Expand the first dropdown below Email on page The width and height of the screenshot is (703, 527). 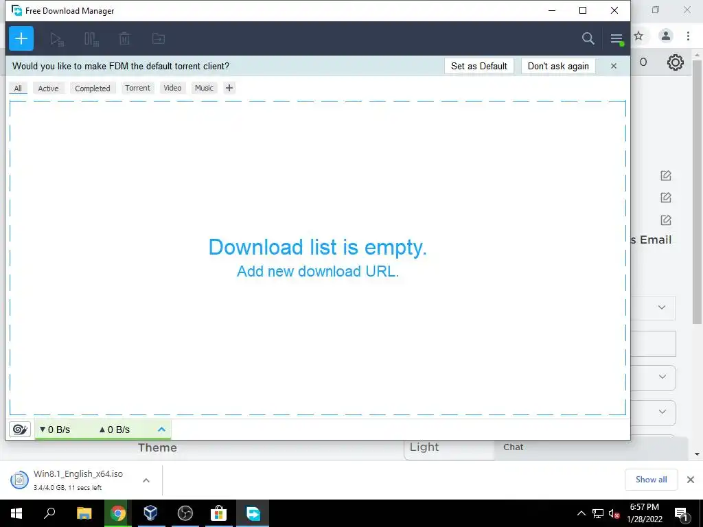click(x=662, y=307)
